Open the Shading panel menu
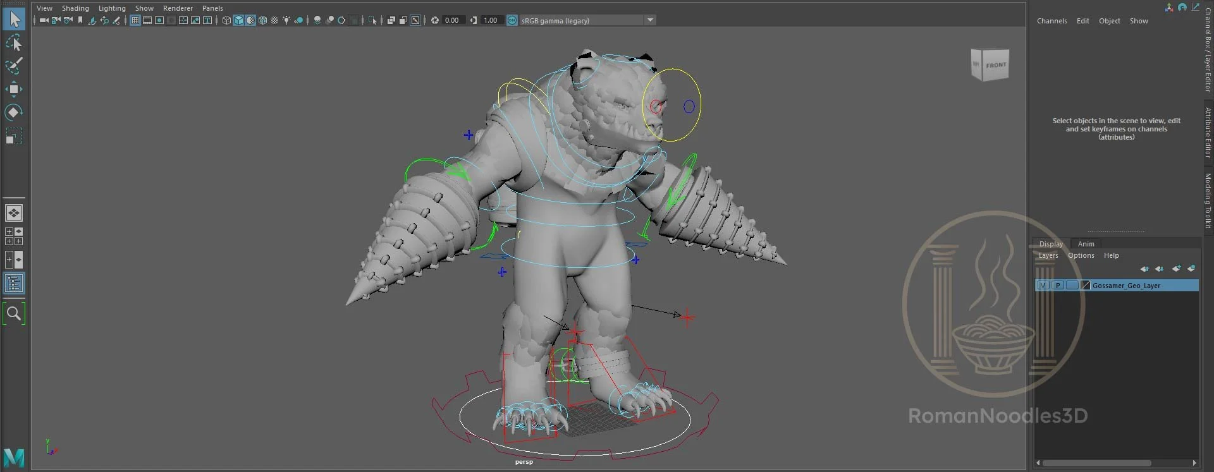 75,8
